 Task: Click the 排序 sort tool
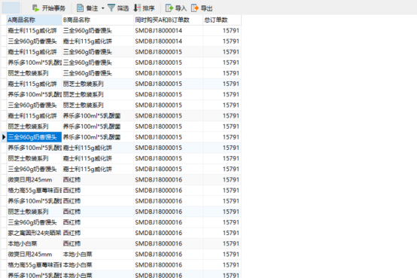tap(144, 8)
